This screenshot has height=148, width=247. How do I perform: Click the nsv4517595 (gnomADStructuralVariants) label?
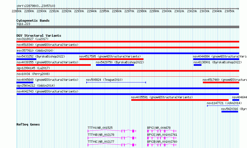point(110,56)
